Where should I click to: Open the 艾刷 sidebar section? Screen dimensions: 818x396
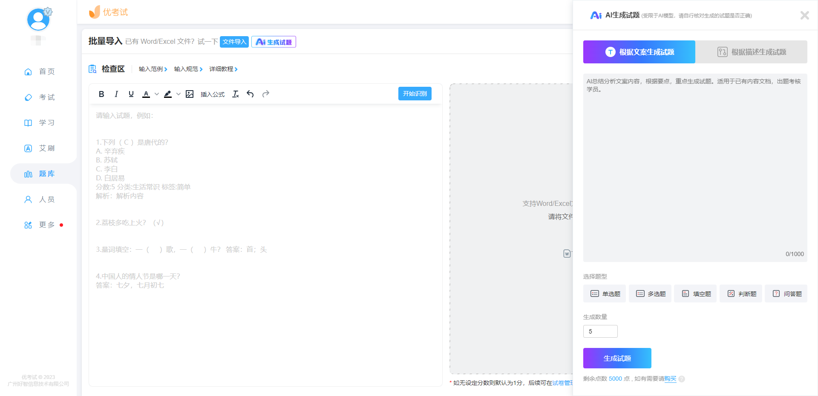[x=39, y=148]
